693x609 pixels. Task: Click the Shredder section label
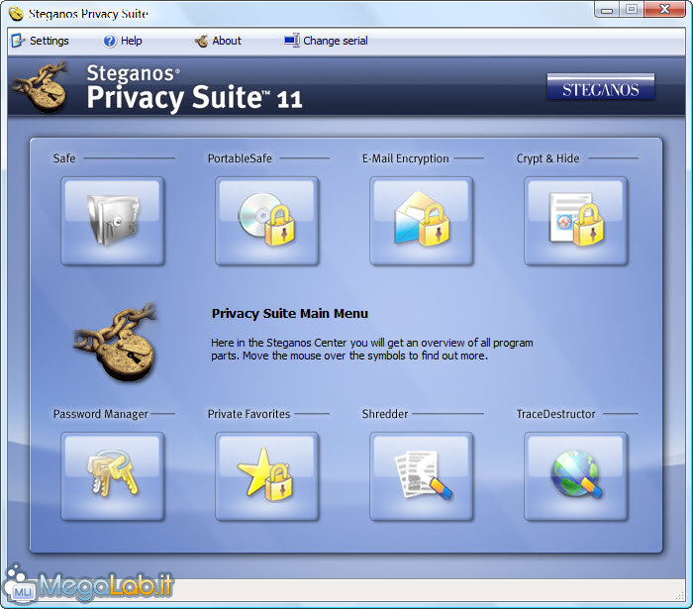pos(384,414)
